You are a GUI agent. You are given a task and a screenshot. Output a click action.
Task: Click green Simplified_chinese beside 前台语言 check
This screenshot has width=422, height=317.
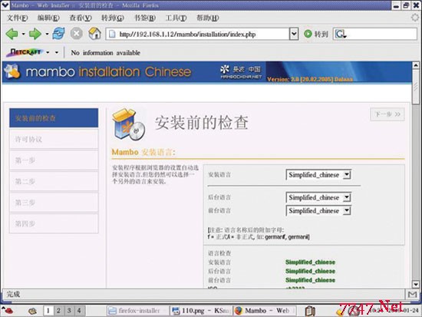[310, 280]
